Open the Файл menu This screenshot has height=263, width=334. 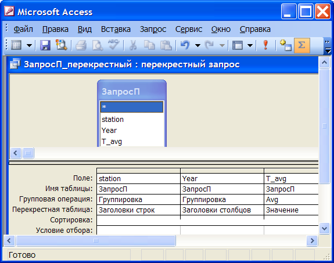[x=23, y=29]
